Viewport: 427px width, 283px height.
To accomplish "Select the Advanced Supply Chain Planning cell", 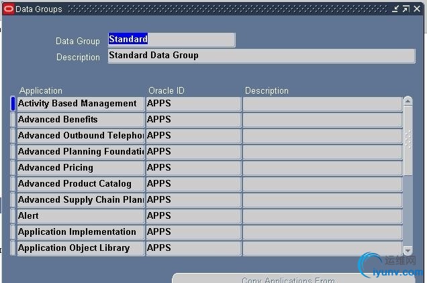I will click(x=81, y=200).
